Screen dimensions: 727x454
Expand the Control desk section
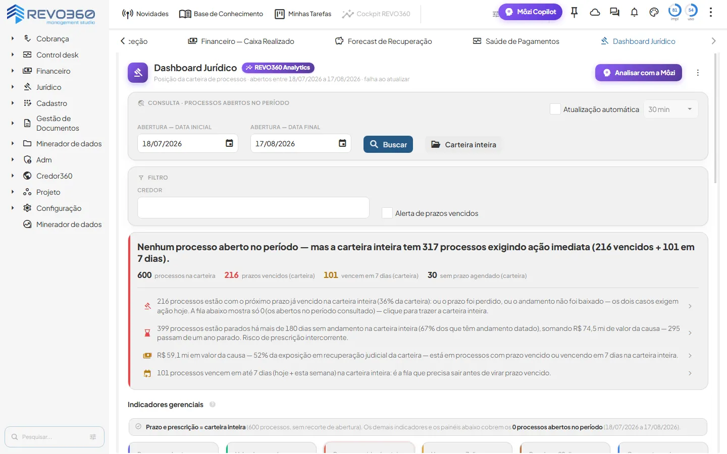tap(13, 55)
